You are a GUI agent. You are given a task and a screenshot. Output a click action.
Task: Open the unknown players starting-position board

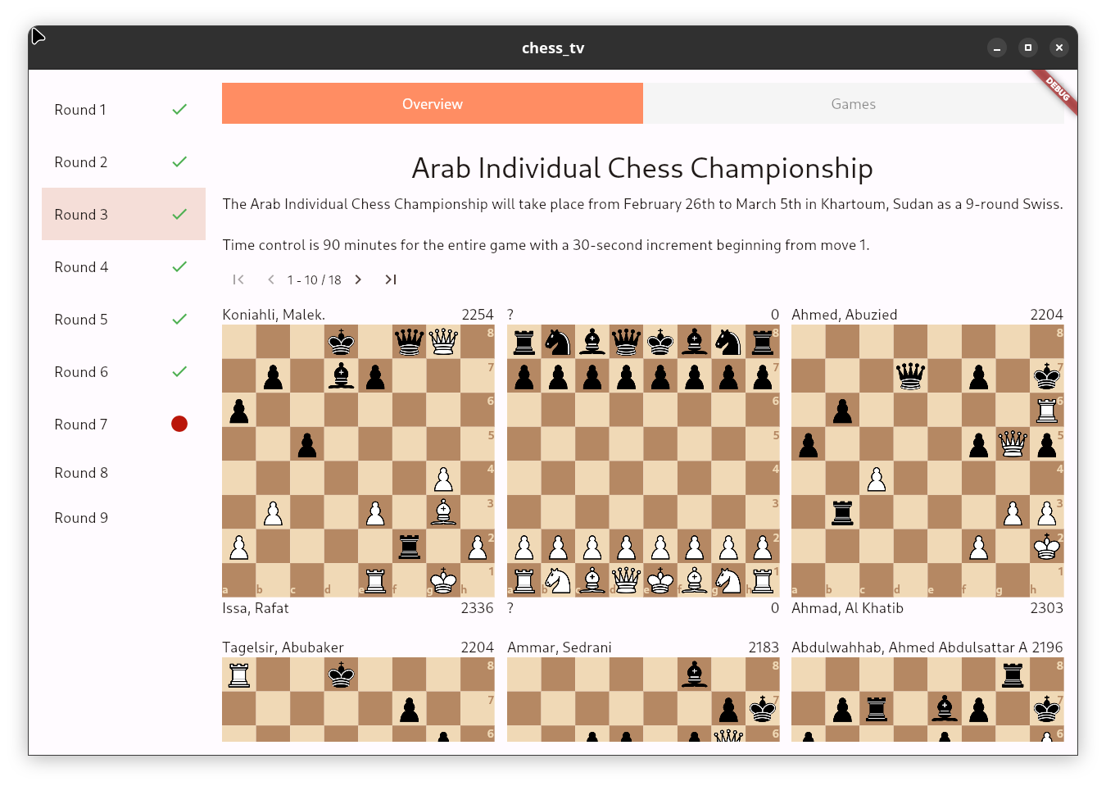[x=643, y=461]
